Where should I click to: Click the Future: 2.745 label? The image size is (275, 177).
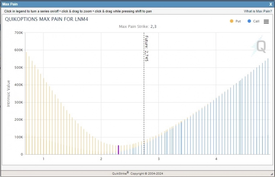coord(147,48)
